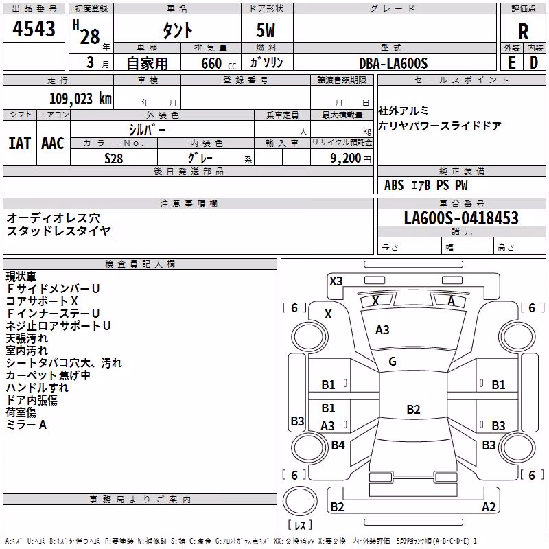Click inspector note FインナーステーU
Image resolution: width=549 pixels, height=549 pixels.
coord(53,314)
